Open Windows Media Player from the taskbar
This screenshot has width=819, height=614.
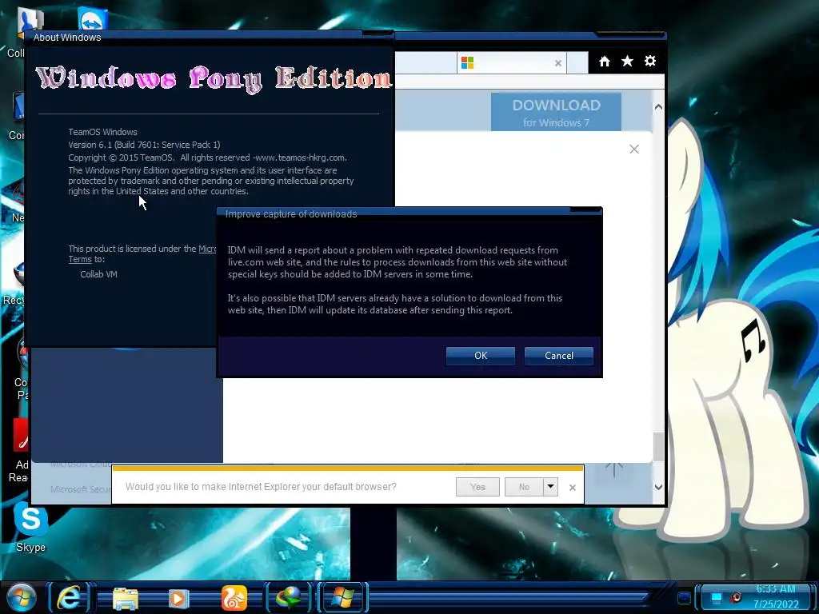(x=178, y=598)
